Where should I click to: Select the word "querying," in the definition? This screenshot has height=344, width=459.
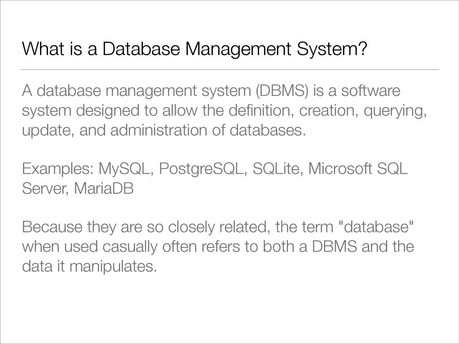(x=395, y=112)
